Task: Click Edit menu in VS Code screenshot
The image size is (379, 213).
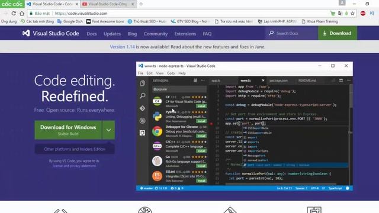Action: pos(149,73)
